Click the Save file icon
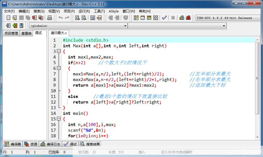 click(21, 18)
